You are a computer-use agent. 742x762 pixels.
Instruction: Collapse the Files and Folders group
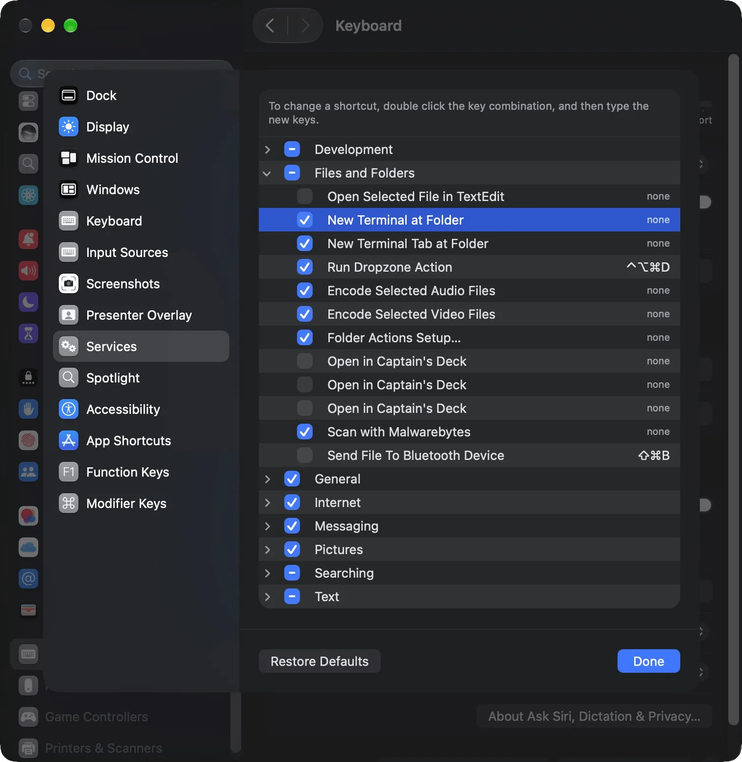pos(267,173)
